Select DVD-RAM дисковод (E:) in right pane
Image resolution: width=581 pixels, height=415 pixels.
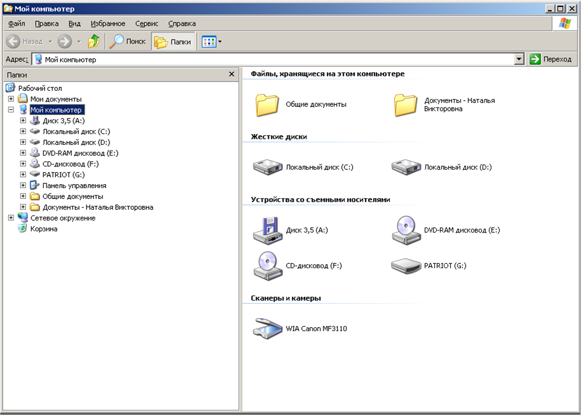pyautogui.click(x=406, y=230)
